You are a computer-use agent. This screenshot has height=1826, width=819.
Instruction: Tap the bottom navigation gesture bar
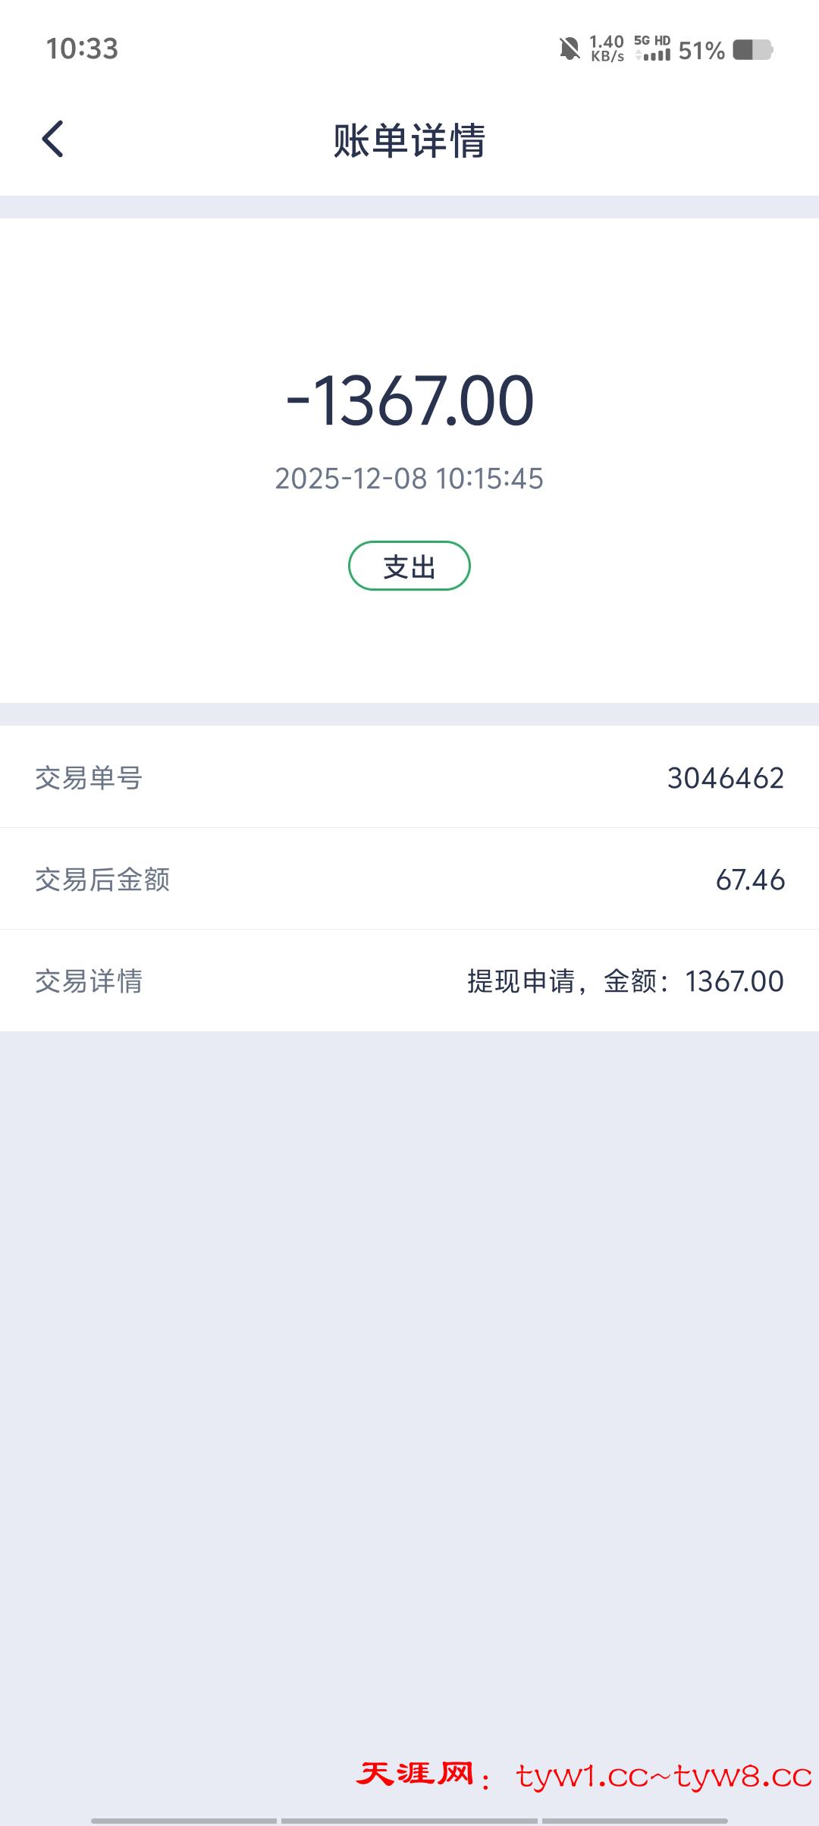[x=409, y=1820]
